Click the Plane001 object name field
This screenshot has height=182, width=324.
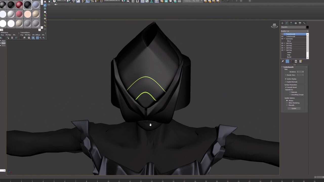(x=293, y=27)
